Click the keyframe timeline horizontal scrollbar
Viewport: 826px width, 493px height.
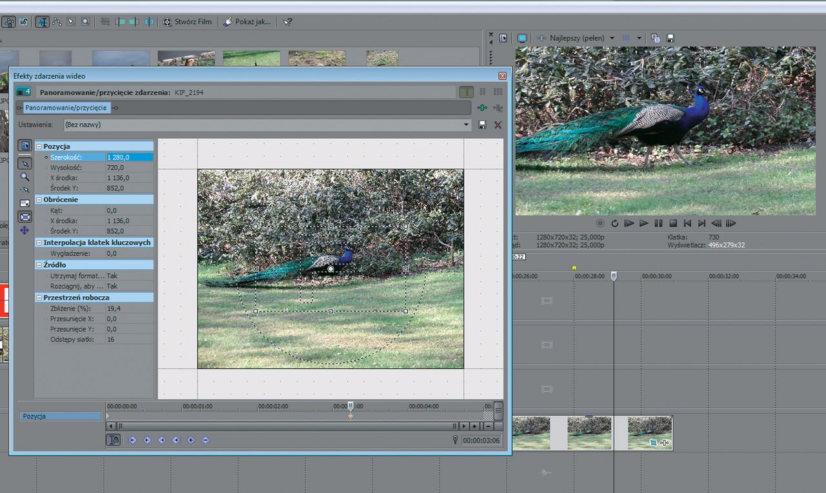coord(288,427)
